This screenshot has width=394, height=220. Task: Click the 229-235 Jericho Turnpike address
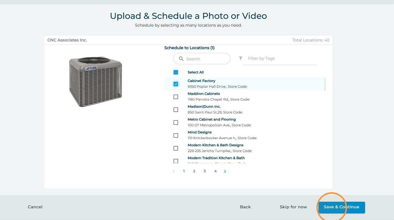pos(220,151)
